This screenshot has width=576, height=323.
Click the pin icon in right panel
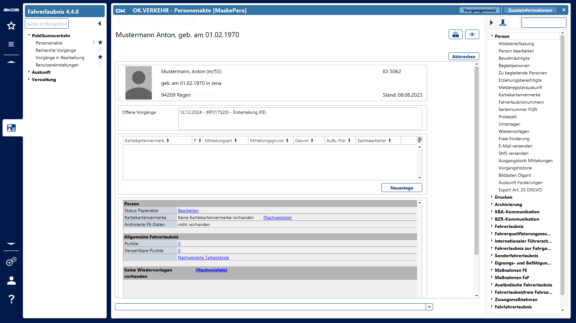503,23
